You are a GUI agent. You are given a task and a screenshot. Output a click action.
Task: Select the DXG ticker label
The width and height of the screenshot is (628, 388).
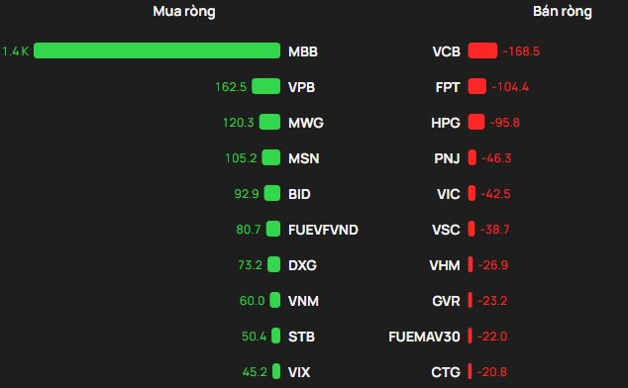tap(302, 265)
